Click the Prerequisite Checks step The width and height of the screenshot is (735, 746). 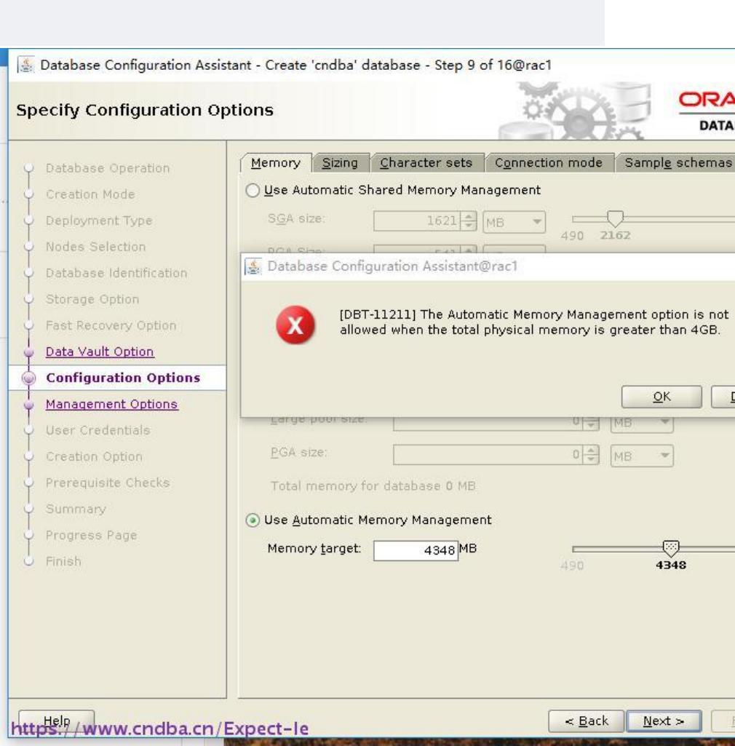click(x=108, y=483)
